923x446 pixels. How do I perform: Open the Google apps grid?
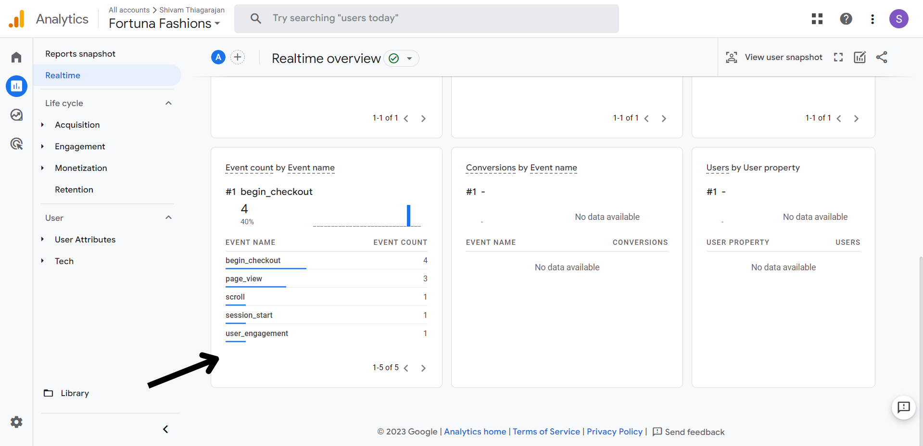[x=817, y=19]
